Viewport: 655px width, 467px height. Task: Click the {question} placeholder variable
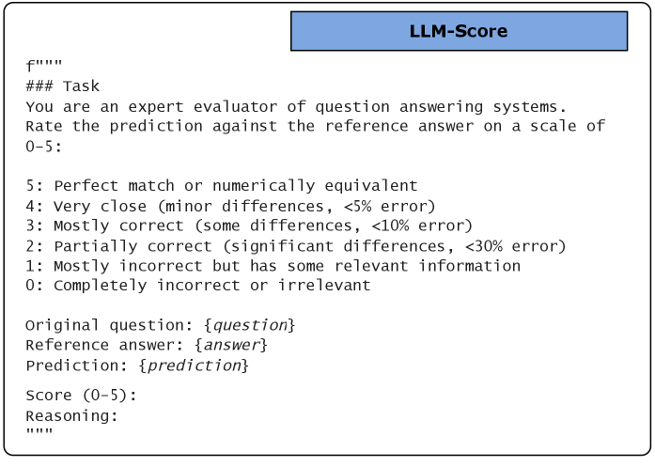(249, 325)
